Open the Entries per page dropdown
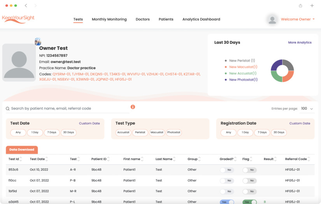 (307, 108)
